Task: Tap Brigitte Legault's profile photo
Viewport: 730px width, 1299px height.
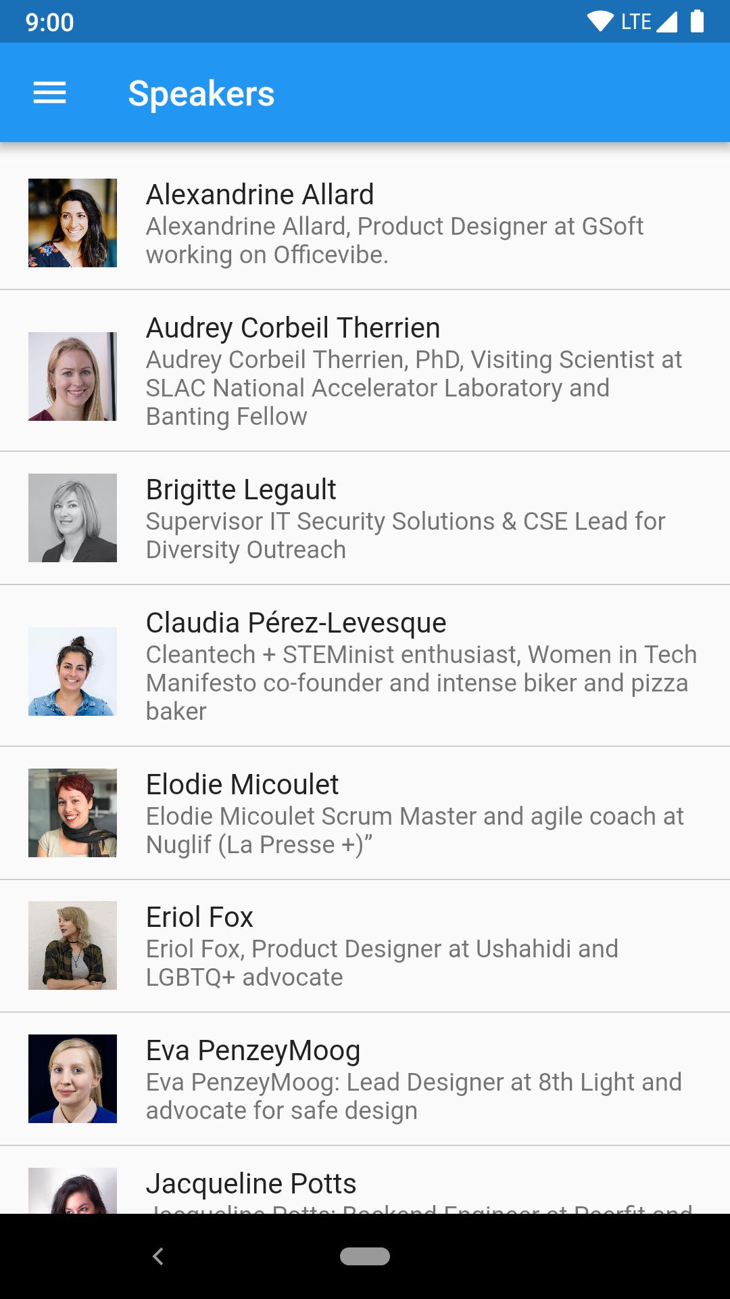Action: (x=72, y=518)
